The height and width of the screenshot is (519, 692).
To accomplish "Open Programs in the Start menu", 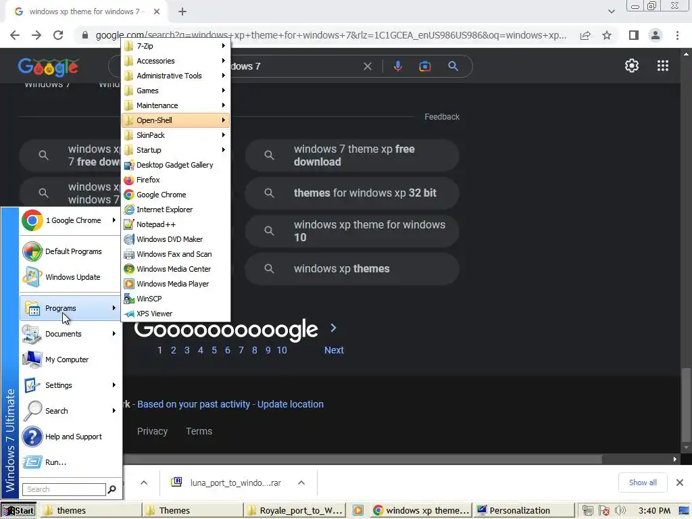I will pos(70,308).
